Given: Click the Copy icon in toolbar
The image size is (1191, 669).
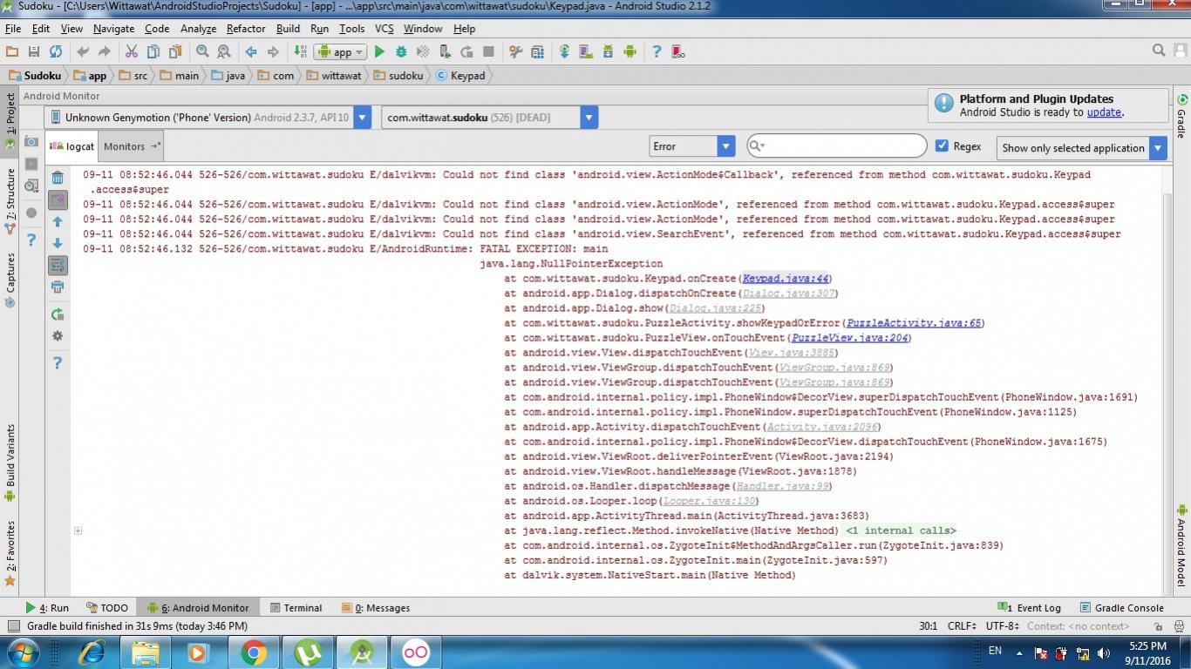Looking at the screenshot, I should pyautogui.click(x=153, y=52).
